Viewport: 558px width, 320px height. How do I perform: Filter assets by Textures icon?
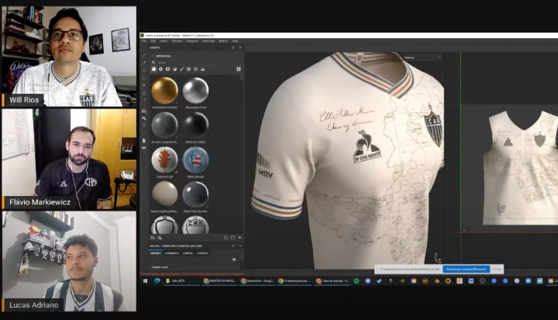click(x=196, y=69)
